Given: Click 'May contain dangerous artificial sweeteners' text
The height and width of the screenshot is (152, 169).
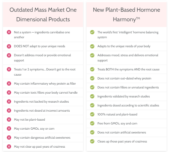Looking at the screenshot, I should [x=42, y=138].
